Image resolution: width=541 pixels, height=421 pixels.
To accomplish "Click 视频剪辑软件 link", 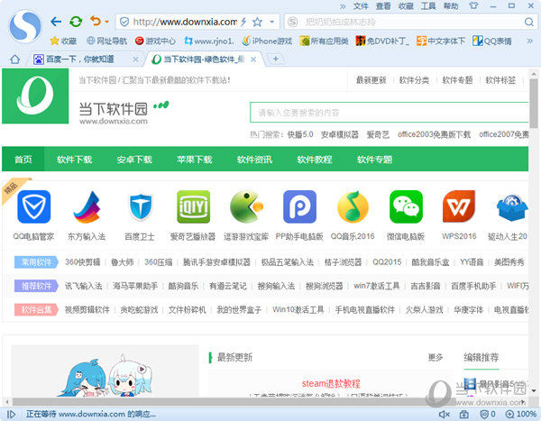I will (x=87, y=310).
